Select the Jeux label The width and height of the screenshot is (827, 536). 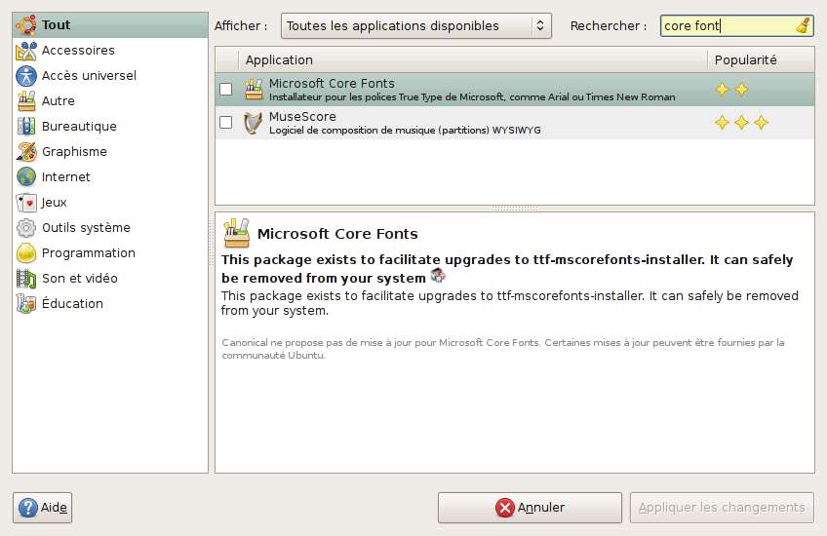click(x=54, y=203)
